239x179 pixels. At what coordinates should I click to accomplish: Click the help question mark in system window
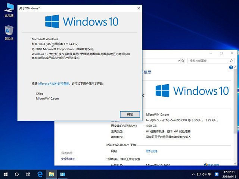[231, 67]
